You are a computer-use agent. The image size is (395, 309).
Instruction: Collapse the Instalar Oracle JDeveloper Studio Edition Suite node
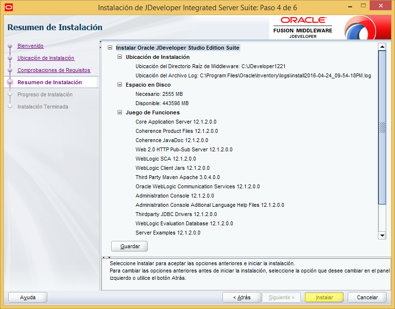(x=110, y=48)
